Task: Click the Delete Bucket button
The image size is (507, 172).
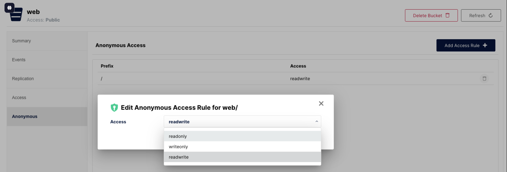Action: pyautogui.click(x=431, y=15)
